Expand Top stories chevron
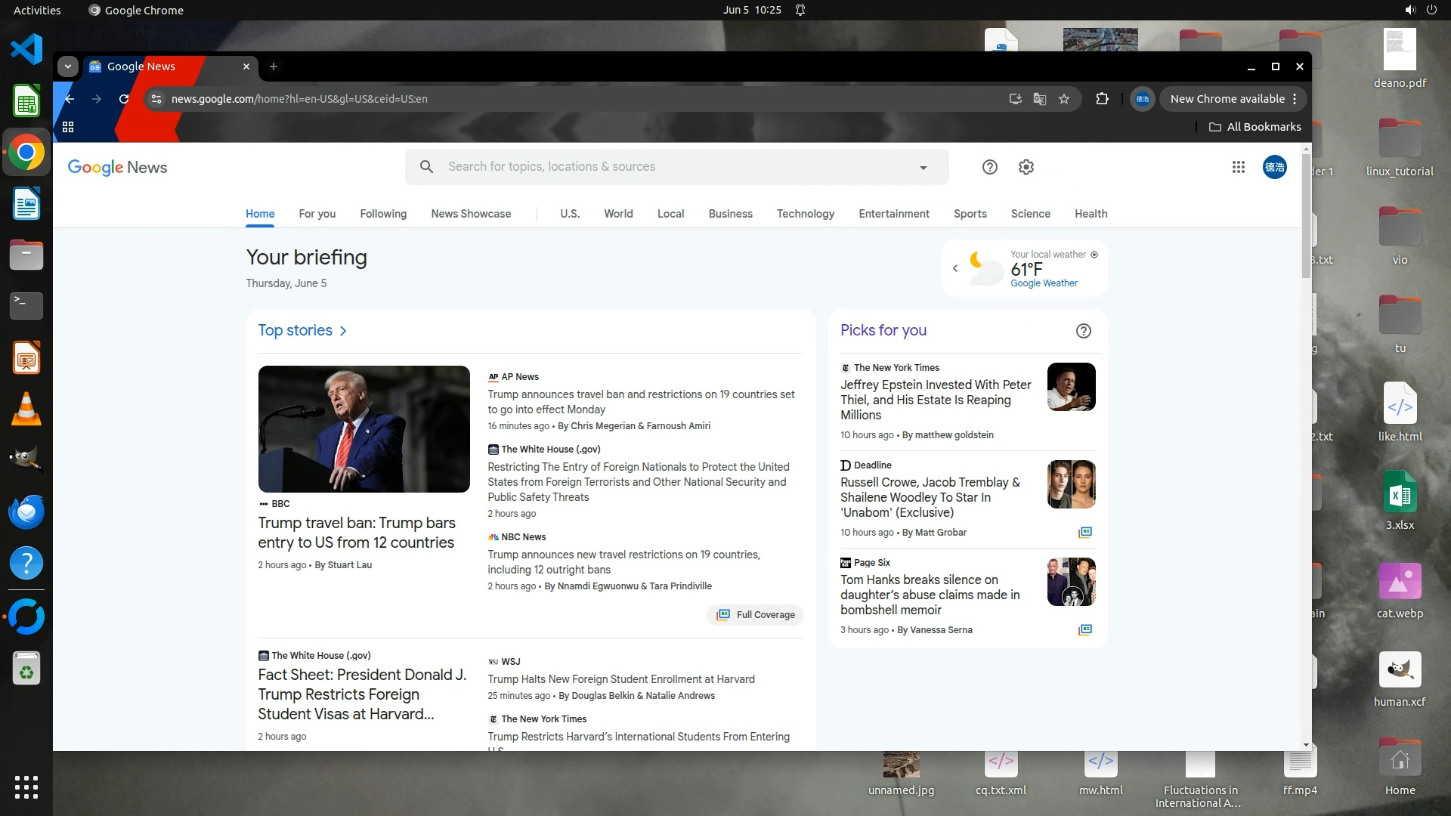This screenshot has width=1451, height=816. tap(343, 331)
